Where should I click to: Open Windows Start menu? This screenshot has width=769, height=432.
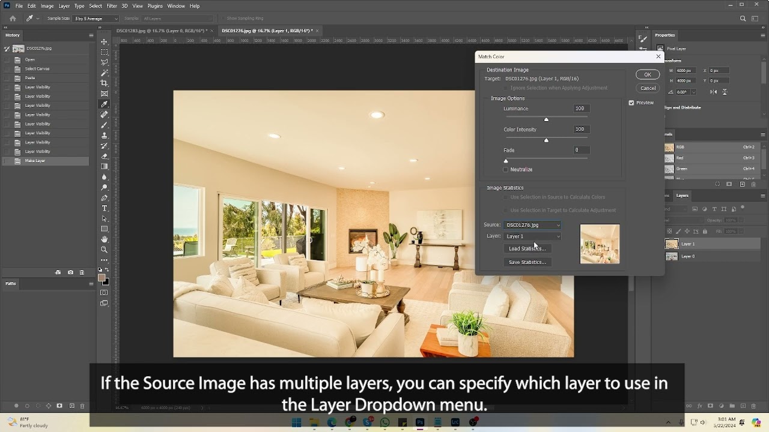point(296,422)
